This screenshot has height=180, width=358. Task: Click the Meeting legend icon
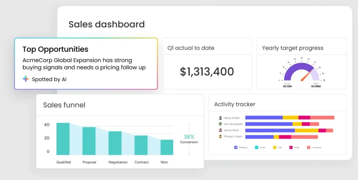(x=236, y=148)
